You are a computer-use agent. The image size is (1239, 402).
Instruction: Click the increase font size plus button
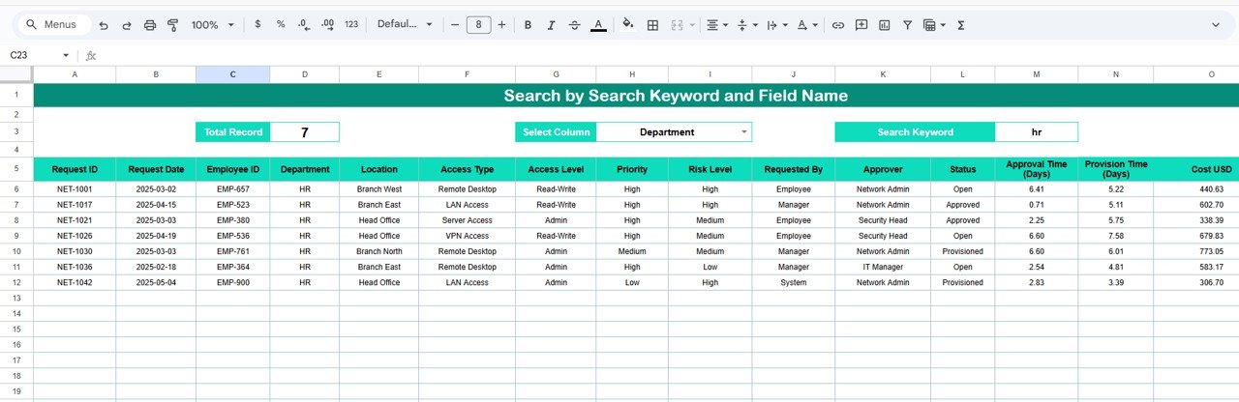tap(501, 25)
